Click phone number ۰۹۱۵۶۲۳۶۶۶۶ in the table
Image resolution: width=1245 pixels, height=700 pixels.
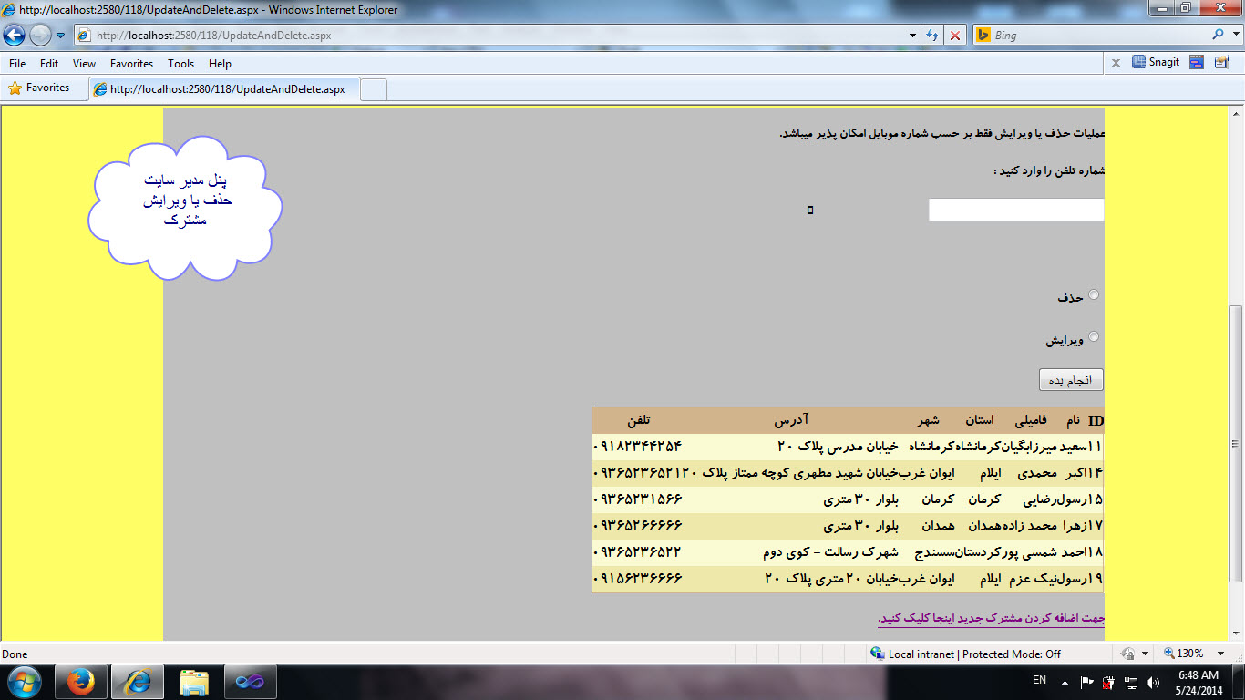pos(637,579)
